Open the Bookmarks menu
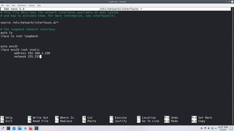The image size is (234, 131). pyautogui.click(x=22, y=5)
